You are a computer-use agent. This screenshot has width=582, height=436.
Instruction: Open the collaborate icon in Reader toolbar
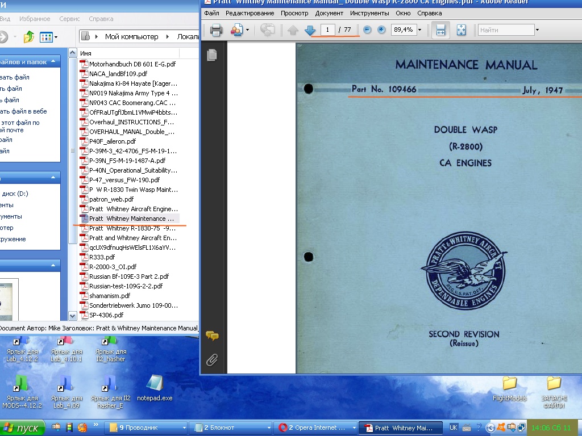click(236, 30)
